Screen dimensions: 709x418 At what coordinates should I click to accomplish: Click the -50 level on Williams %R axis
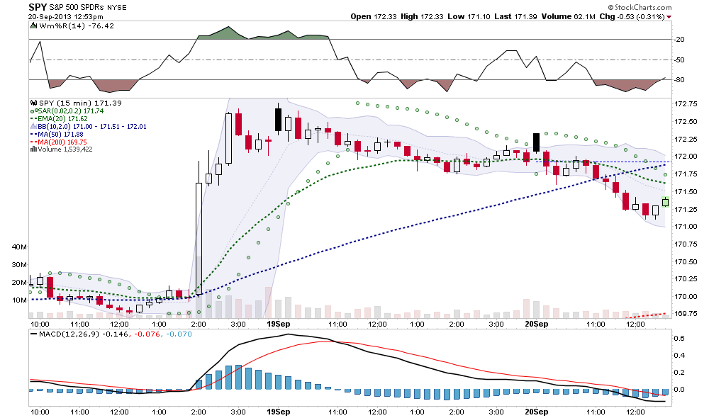pyautogui.click(x=679, y=60)
